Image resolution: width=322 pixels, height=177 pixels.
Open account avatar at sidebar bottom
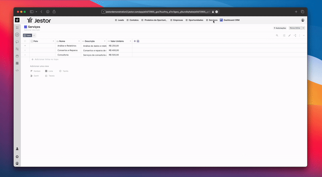click(x=17, y=163)
